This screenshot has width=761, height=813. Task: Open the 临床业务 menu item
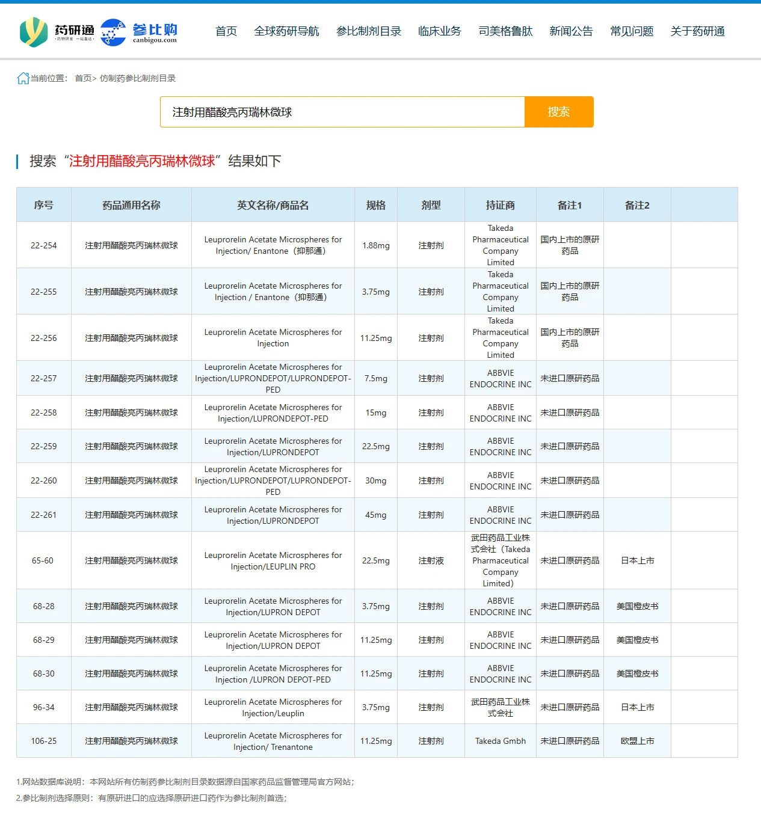coord(440,31)
